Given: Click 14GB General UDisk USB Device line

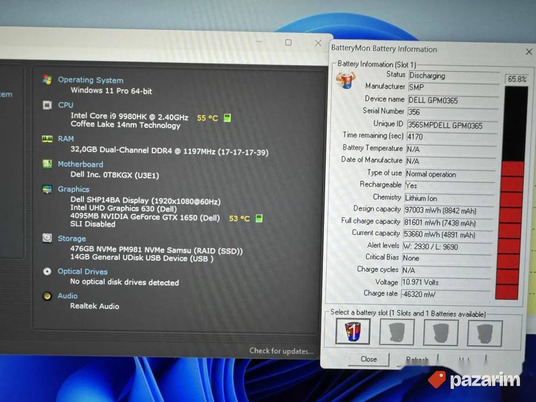Looking at the screenshot, I should [x=142, y=258].
